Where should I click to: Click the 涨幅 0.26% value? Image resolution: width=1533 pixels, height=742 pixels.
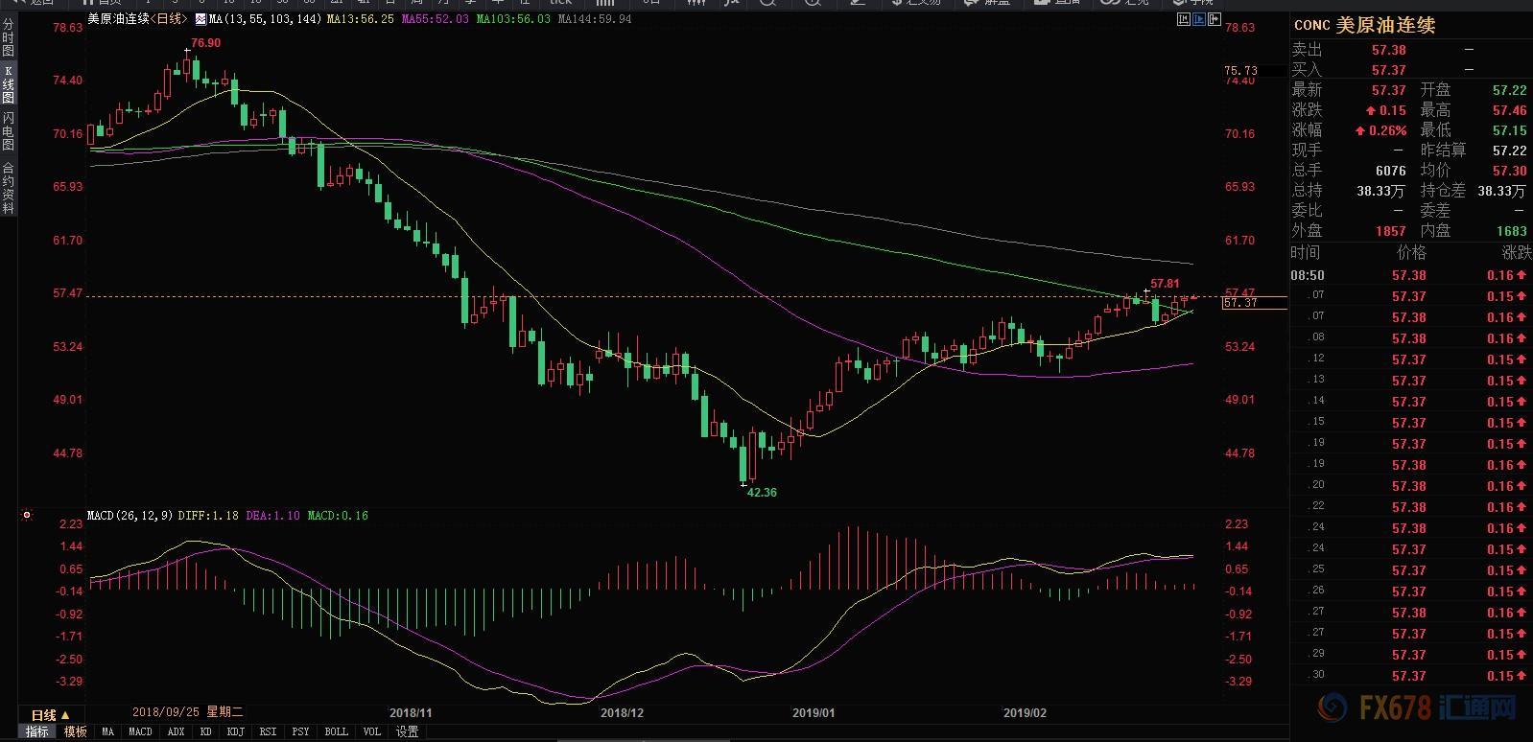1380,130
